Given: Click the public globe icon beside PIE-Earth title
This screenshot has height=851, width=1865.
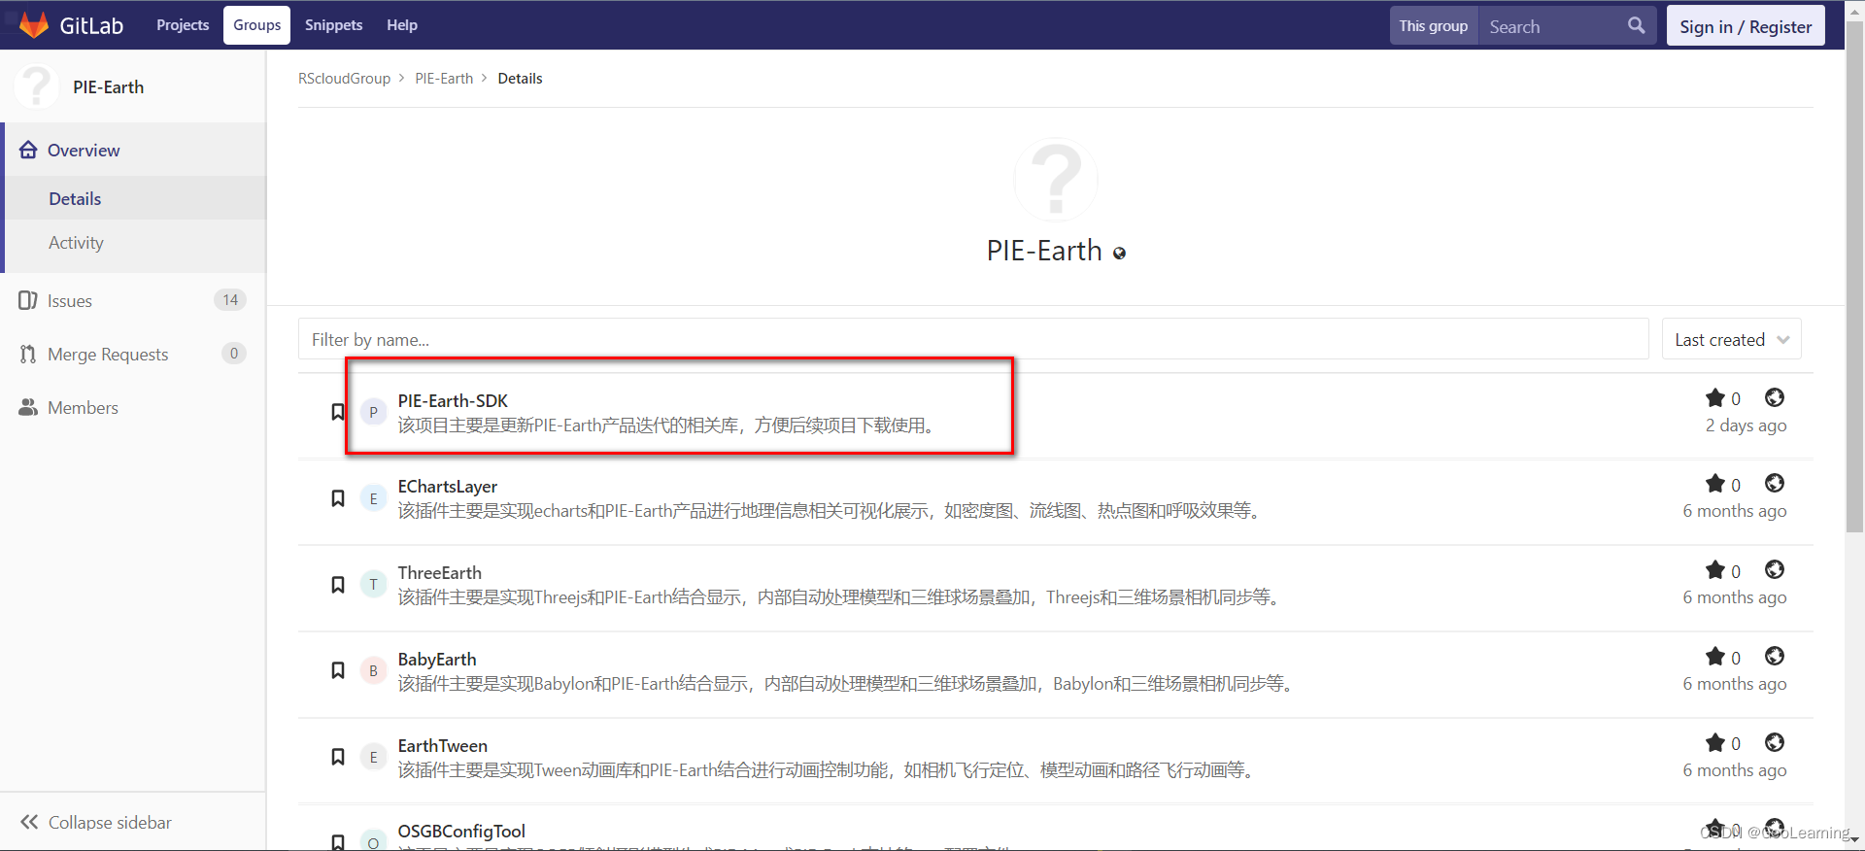Looking at the screenshot, I should (x=1119, y=253).
